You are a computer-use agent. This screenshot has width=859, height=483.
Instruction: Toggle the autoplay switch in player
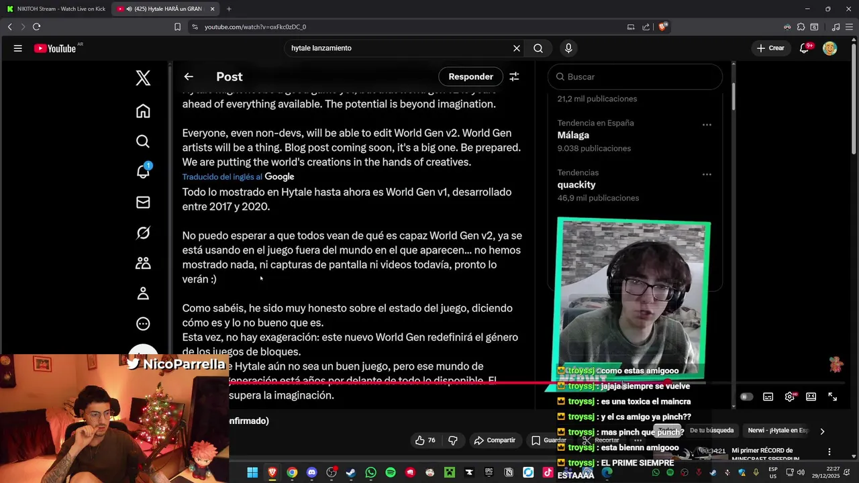coord(746,397)
